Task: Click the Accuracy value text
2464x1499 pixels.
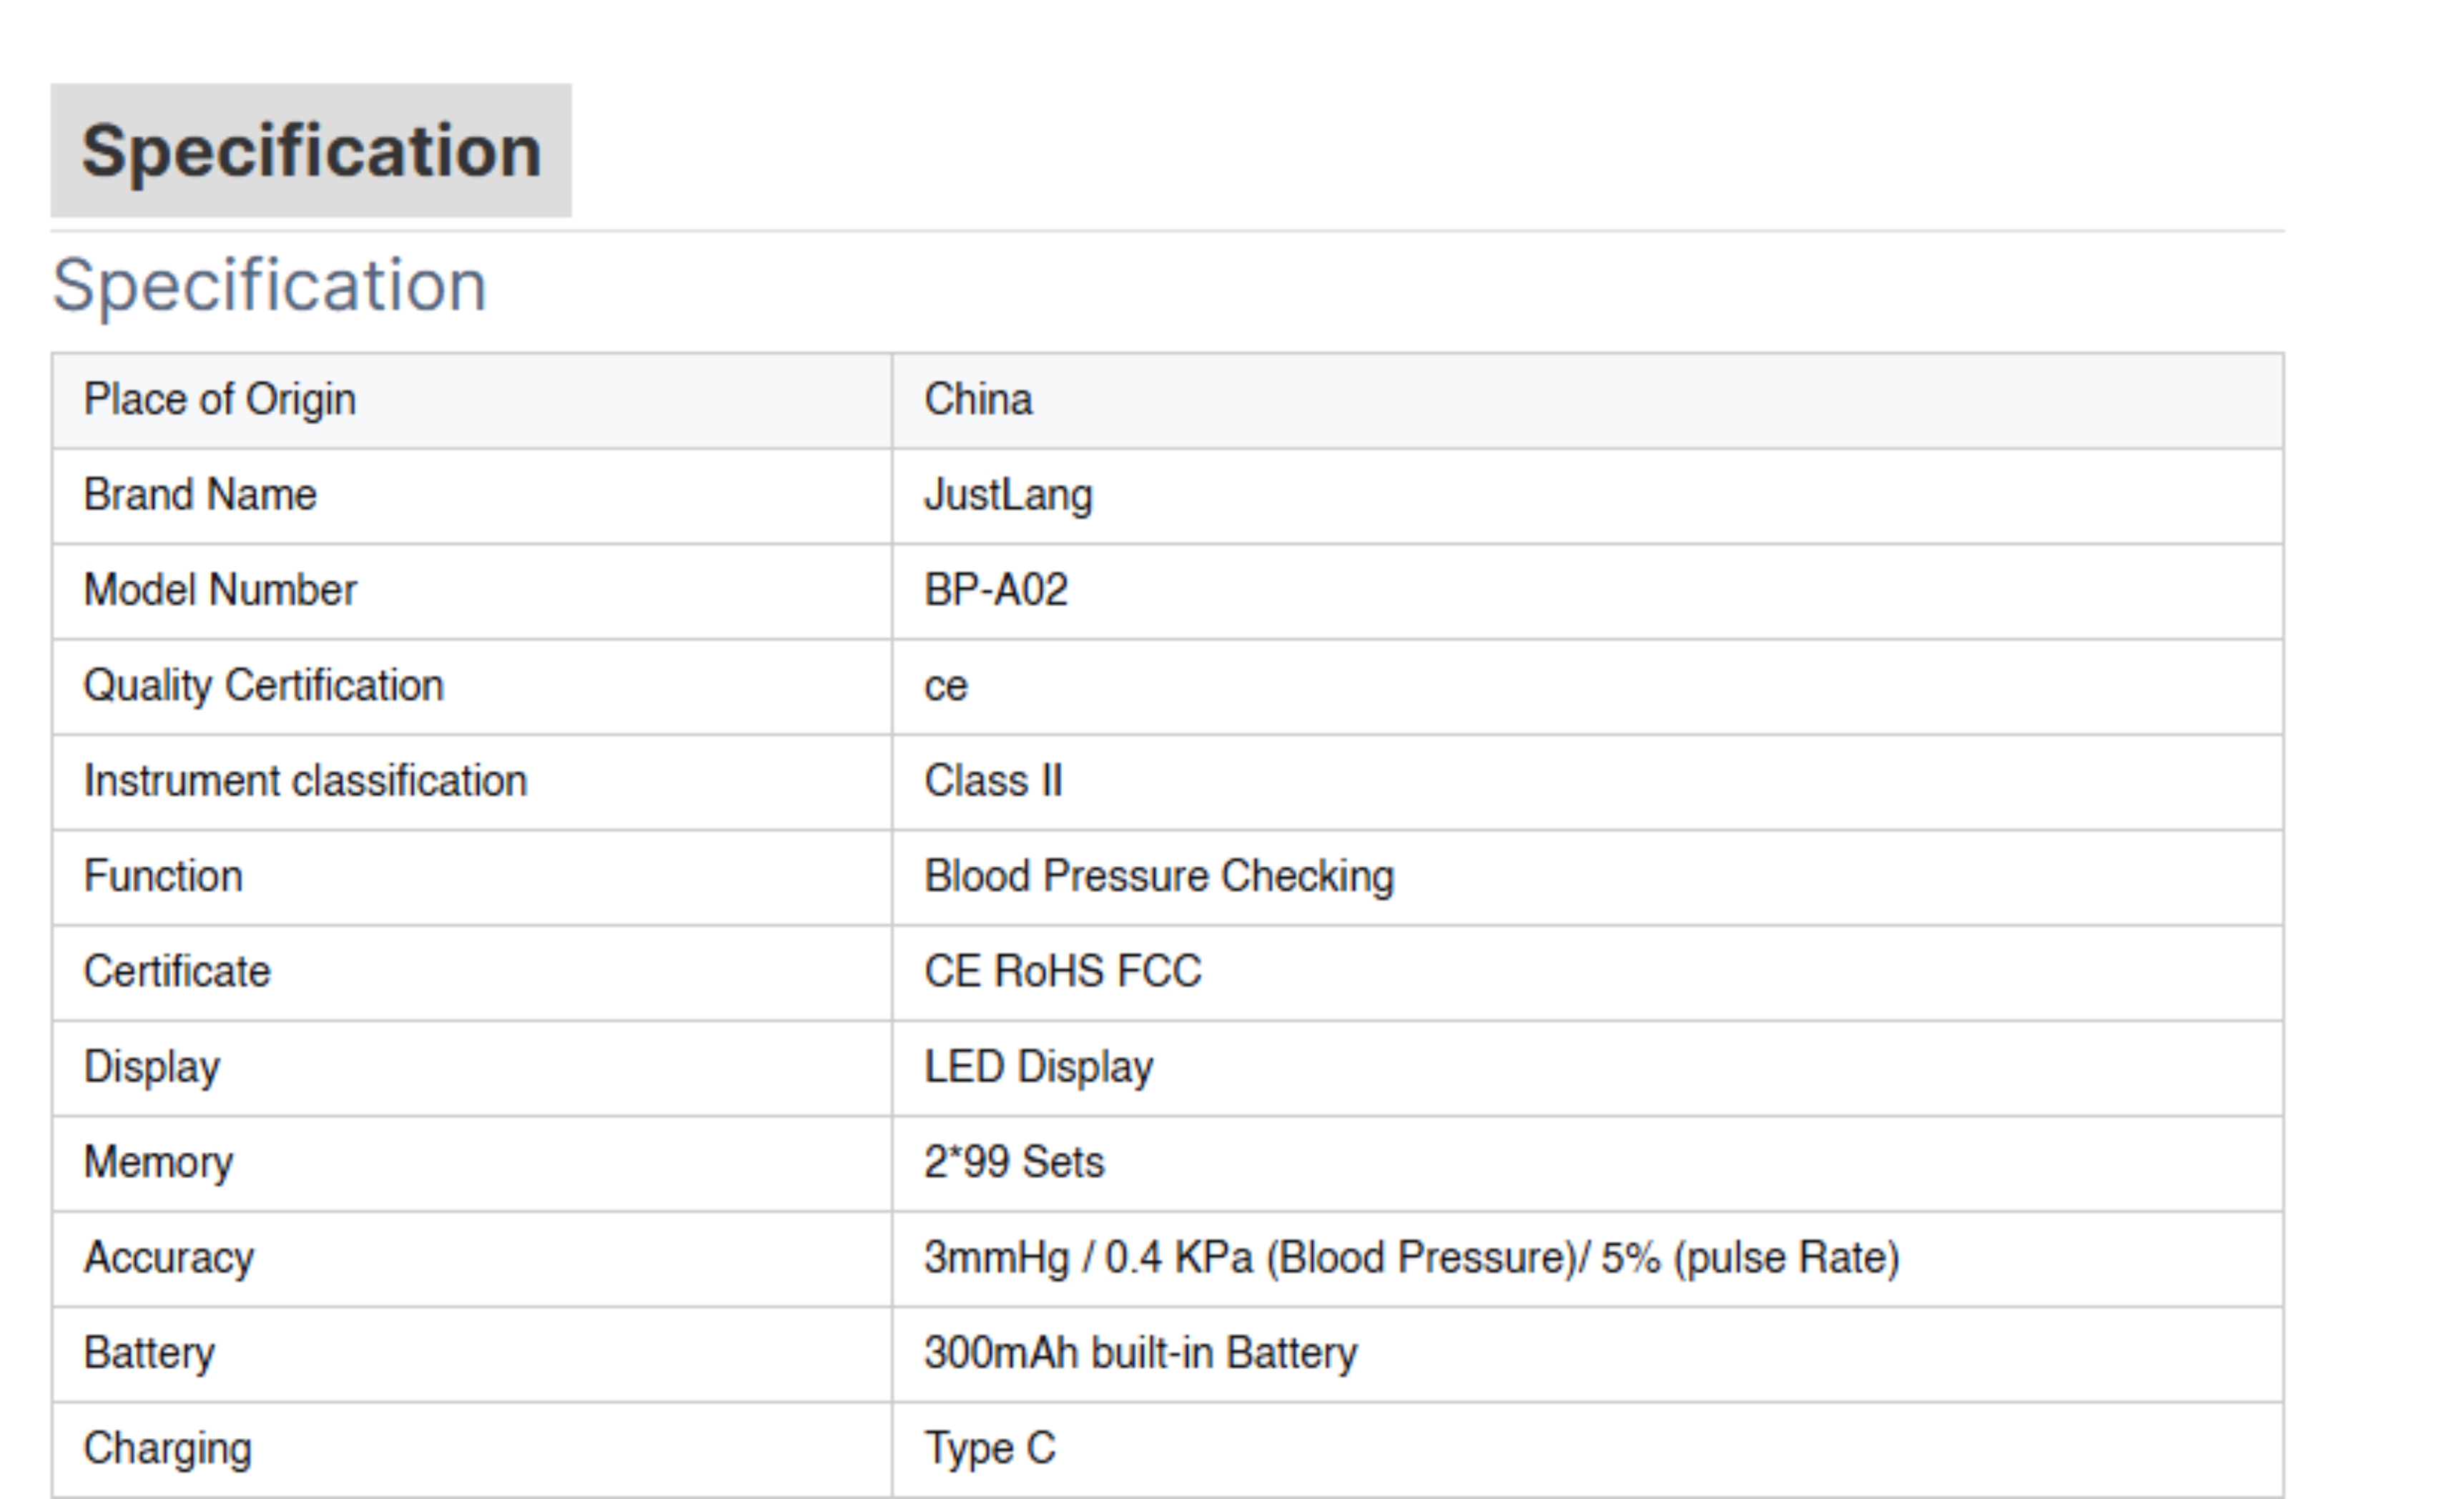Action: (1412, 1258)
